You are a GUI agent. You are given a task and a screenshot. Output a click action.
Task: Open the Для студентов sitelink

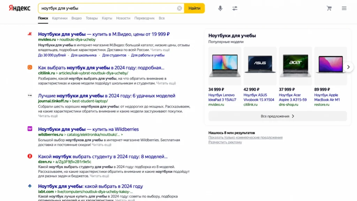[114, 55]
